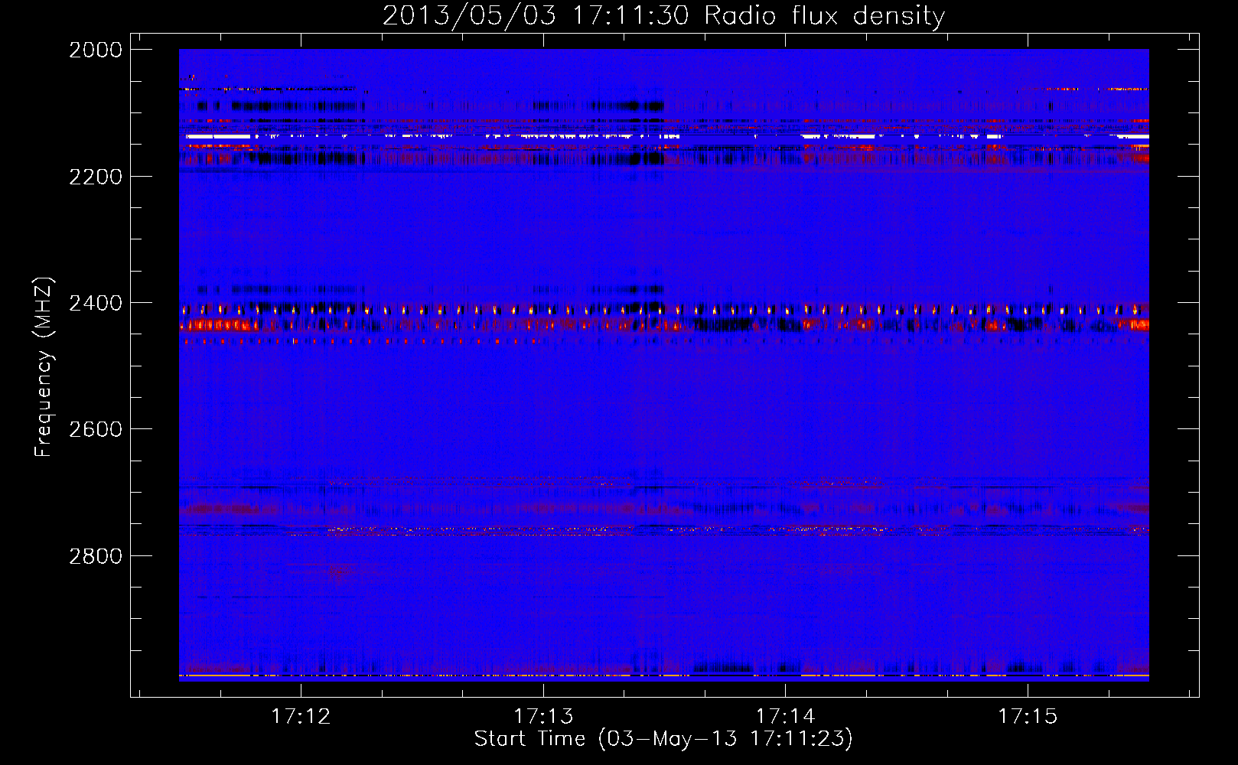Click the 2800 frequency tick label

point(96,556)
